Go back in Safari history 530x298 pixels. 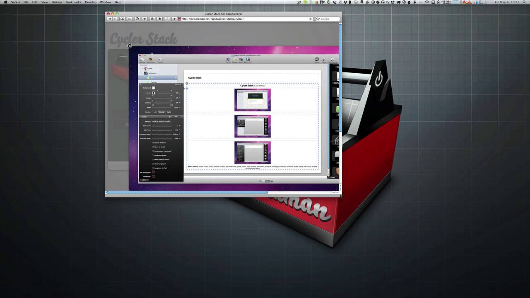point(110,19)
